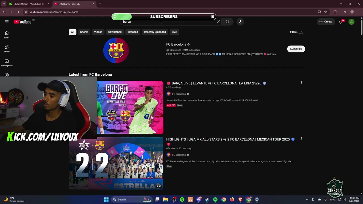Screen dimensions: 363x204
Task: Show hidden system tray icons chevron
Action: tap(307, 199)
